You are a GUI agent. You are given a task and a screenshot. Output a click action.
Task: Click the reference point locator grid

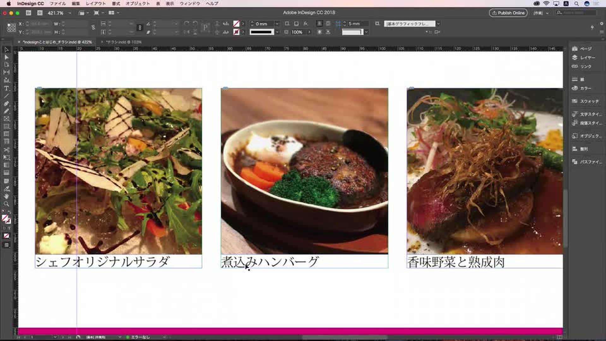(x=11, y=28)
